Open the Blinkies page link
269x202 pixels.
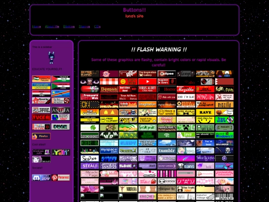coord(69,26)
